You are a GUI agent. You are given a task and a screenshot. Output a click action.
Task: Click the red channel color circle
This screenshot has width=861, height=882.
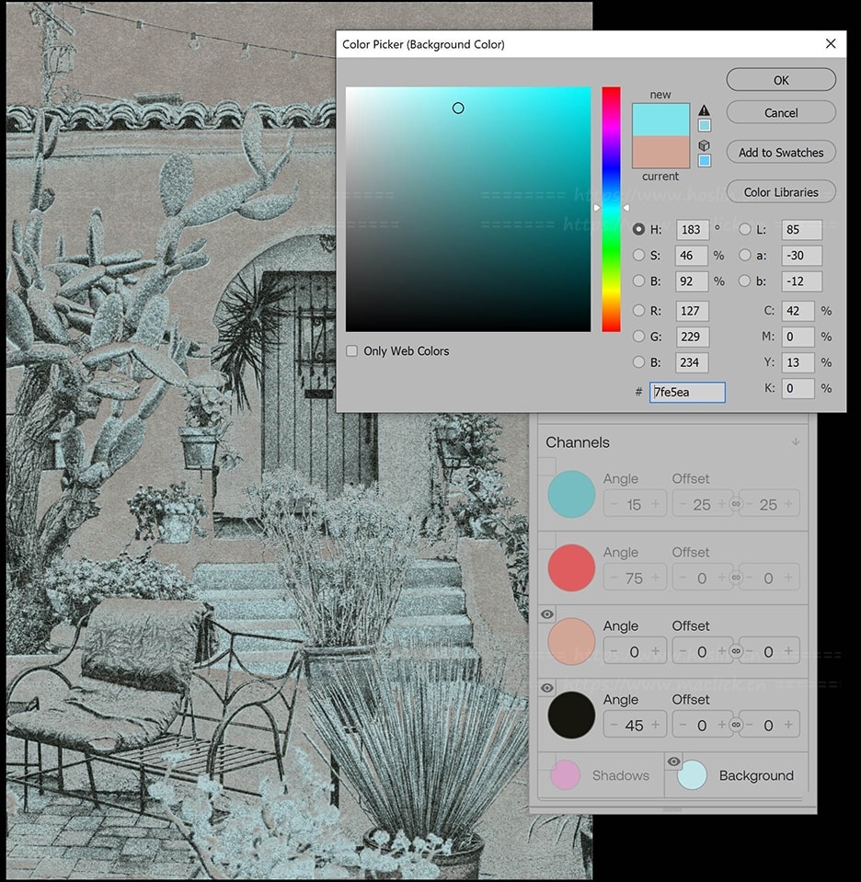point(571,567)
